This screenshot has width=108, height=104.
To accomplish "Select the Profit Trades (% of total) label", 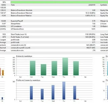I will pyautogui.click(x=20, y=37).
